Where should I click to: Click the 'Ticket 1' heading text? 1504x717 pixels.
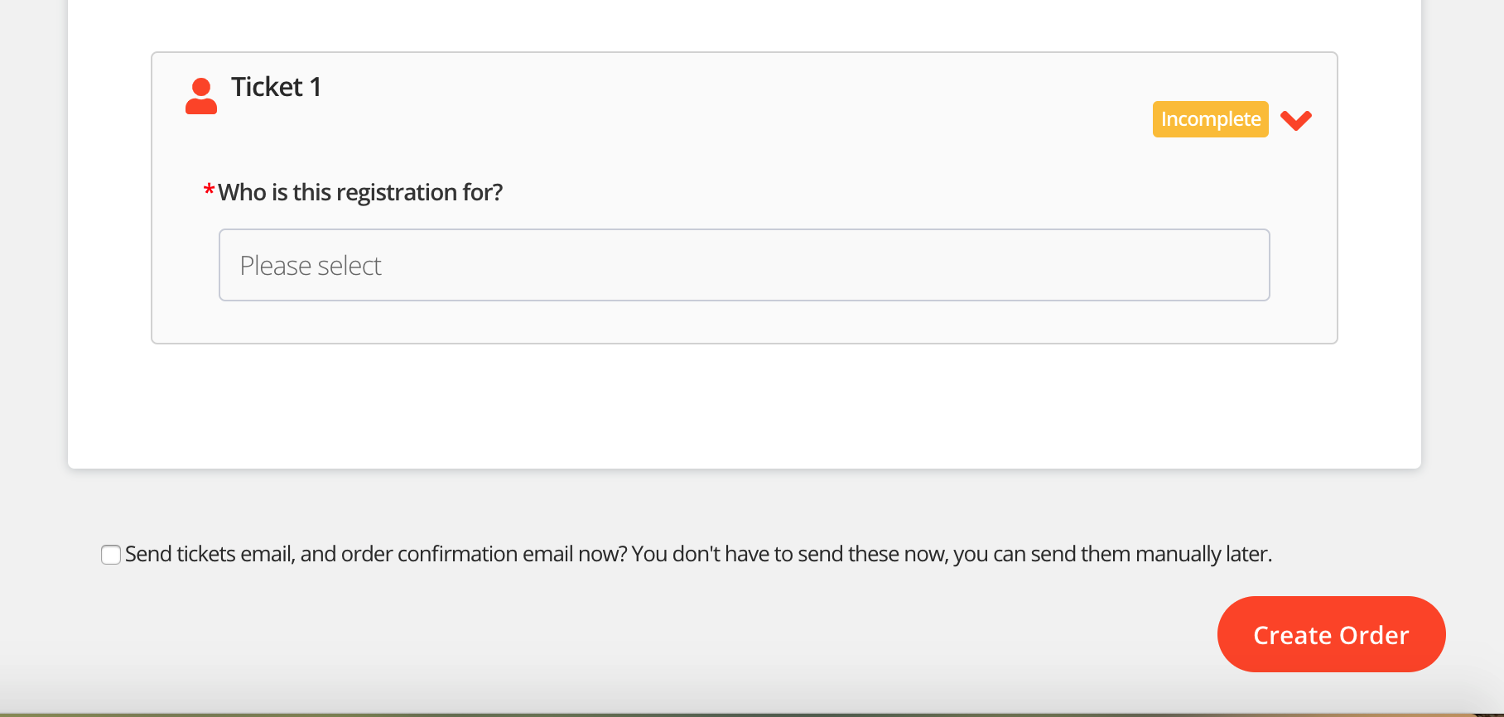(x=276, y=87)
